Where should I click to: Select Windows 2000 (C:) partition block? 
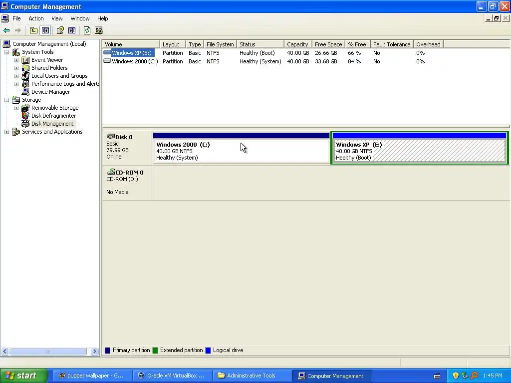241,148
